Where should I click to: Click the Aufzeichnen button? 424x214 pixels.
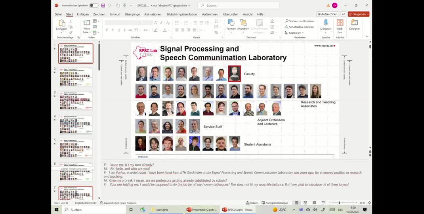coord(327,14)
